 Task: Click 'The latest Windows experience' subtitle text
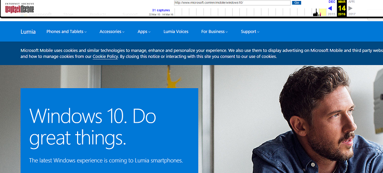click(x=106, y=161)
